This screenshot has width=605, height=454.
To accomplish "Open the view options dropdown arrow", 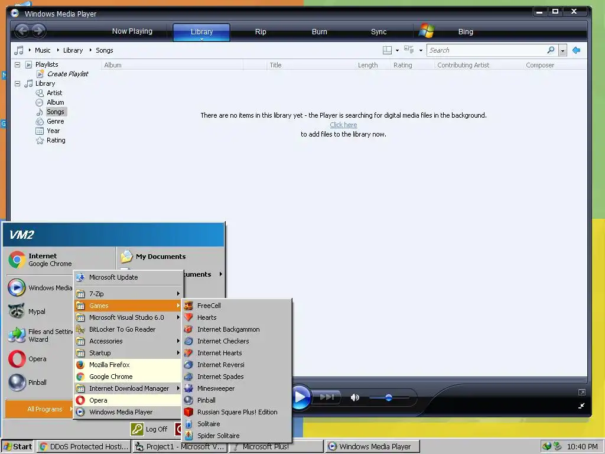I will [421, 51].
